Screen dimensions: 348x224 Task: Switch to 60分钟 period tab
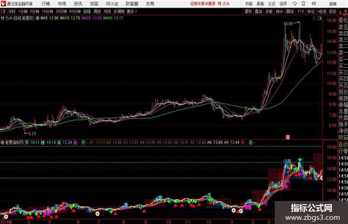click(75, 11)
